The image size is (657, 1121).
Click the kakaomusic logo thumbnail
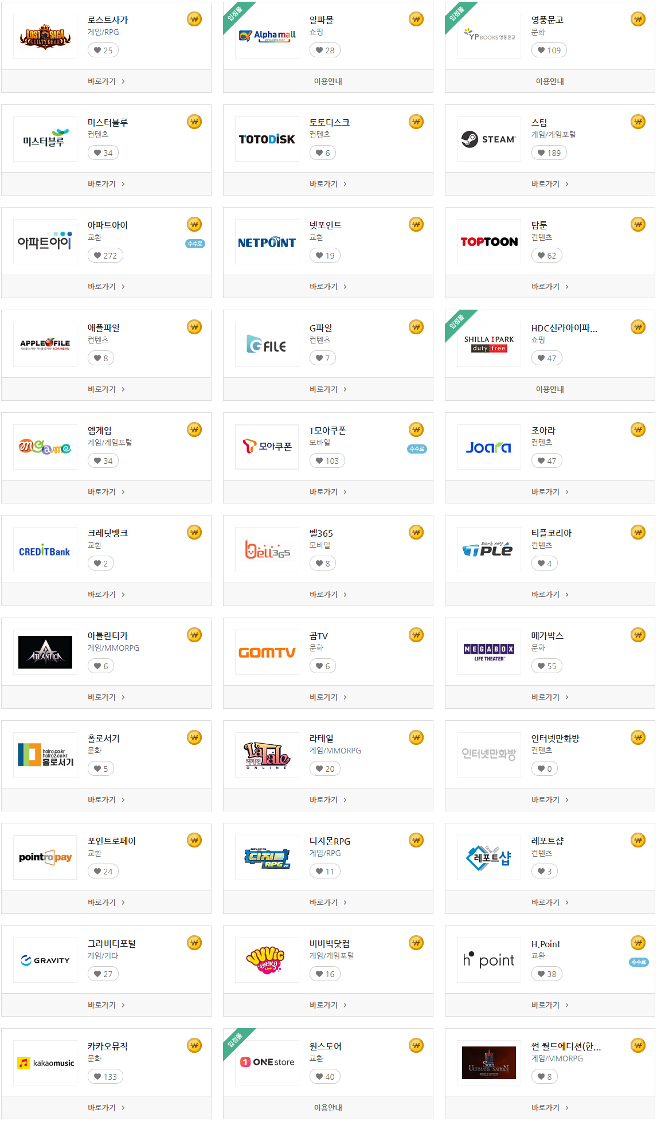(45, 1063)
